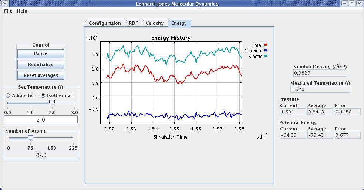Open the Help menu
Screen dimensions: 364x190
tap(22, 11)
